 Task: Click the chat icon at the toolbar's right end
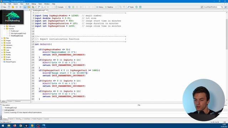(x=226, y=7)
